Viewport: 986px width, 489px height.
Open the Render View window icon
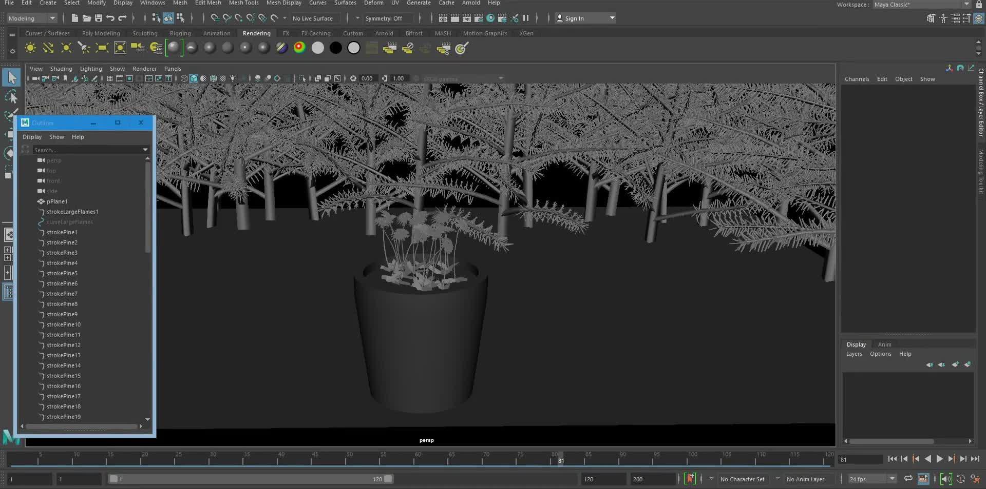(x=443, y=18)
